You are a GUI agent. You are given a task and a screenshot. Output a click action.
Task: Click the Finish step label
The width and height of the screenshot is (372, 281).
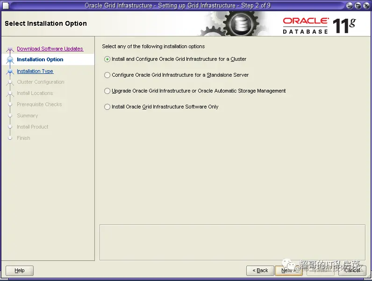click(x=23, y=138)
